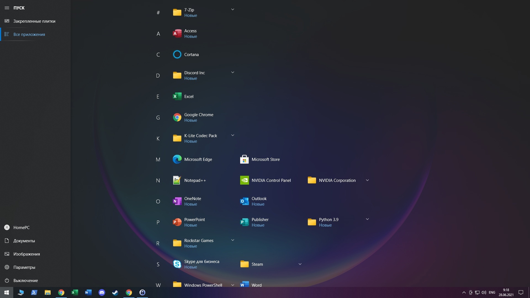Expand NVIDIA Corporation folder
The width and height of the screenshot is (530, 298).
(367, 180)
